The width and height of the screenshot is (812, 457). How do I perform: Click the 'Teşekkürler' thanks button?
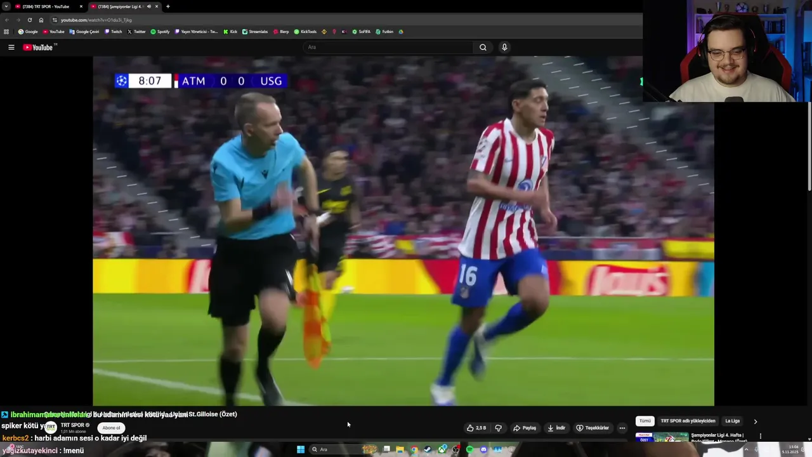point(593,428)
